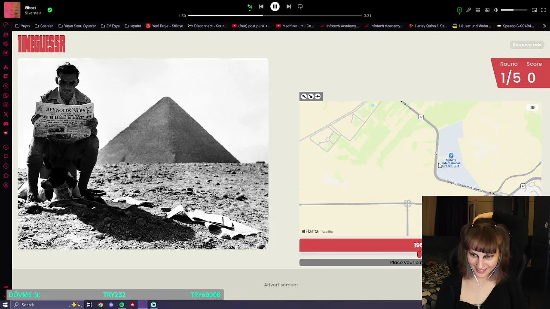The height and width of the screenshot is (309, 550).
Task: Open the sidebar pinboards icon
Action: point(6,156)
